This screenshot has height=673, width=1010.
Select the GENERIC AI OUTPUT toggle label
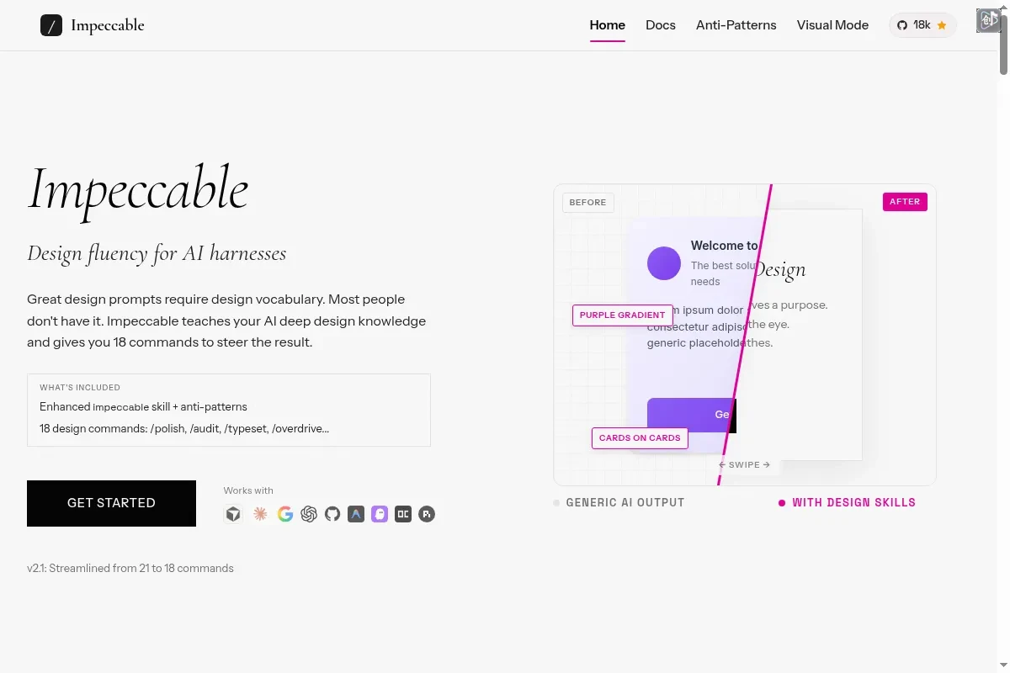point(625,502)
